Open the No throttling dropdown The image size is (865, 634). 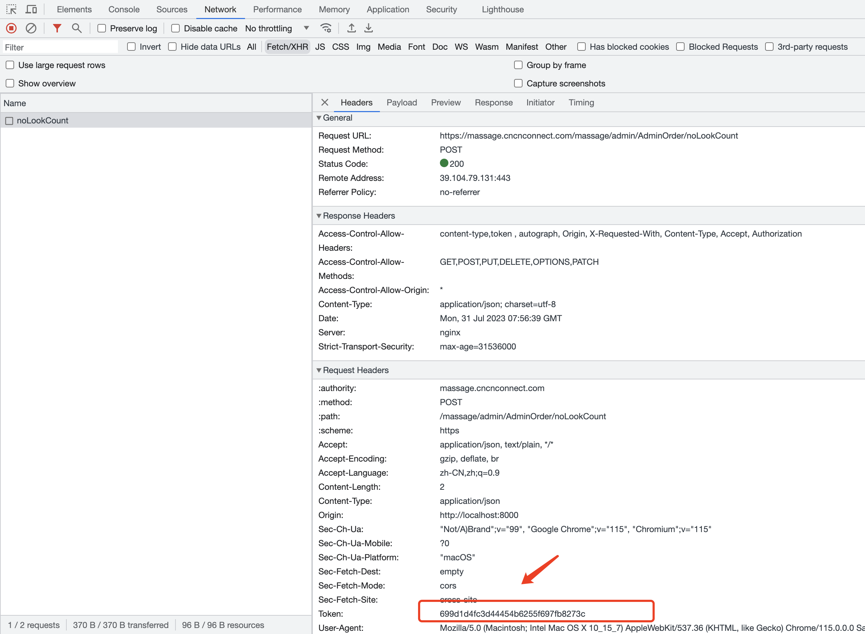[x=277, y=29]
